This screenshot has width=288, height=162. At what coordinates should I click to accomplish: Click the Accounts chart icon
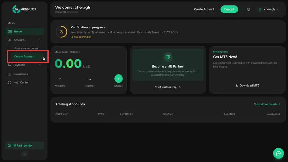point(9,40)
